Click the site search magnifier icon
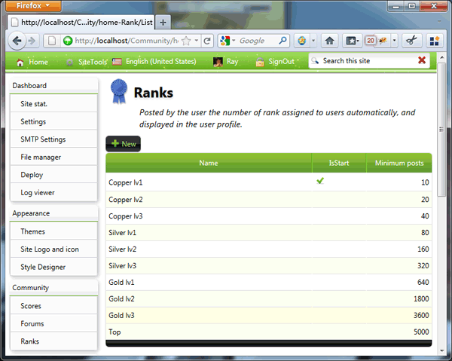The image size is (452, 361). coord(315,60)
